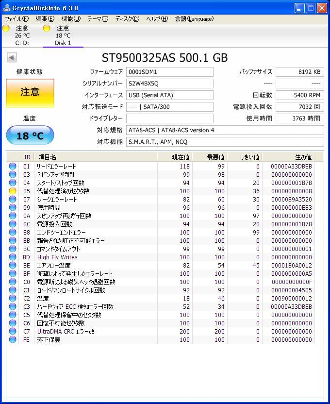
Task: Switch to the Disk 1 tab
Action: click(x=63, y=35)
